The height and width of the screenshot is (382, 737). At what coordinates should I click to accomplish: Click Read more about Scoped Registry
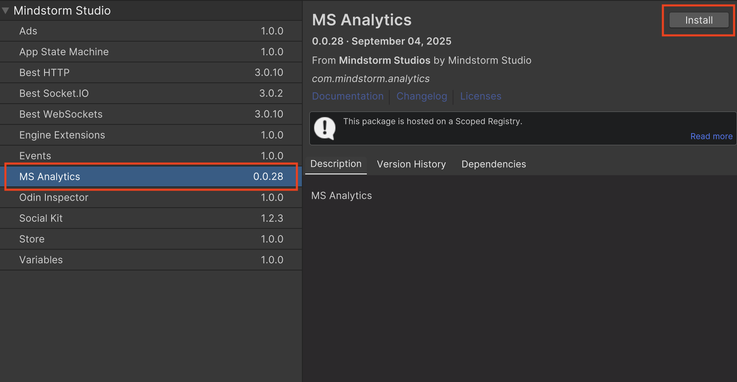click(711, 136)
